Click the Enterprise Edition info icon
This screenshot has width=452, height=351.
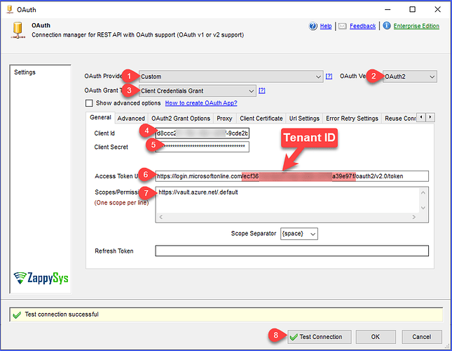click(x=387, y=26)
